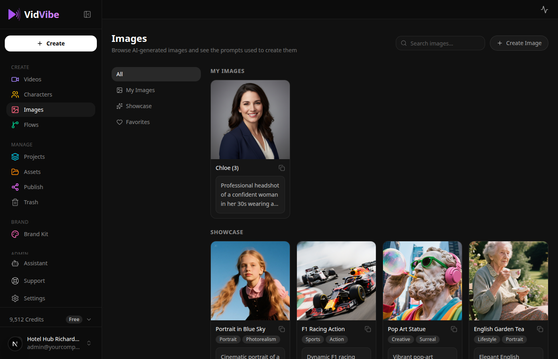Copy icon for English Garden Tea
Viewport: 558px width, 359px height.
tap(540, 329)
